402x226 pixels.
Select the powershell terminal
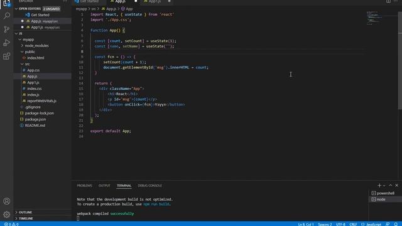point(385,193)
